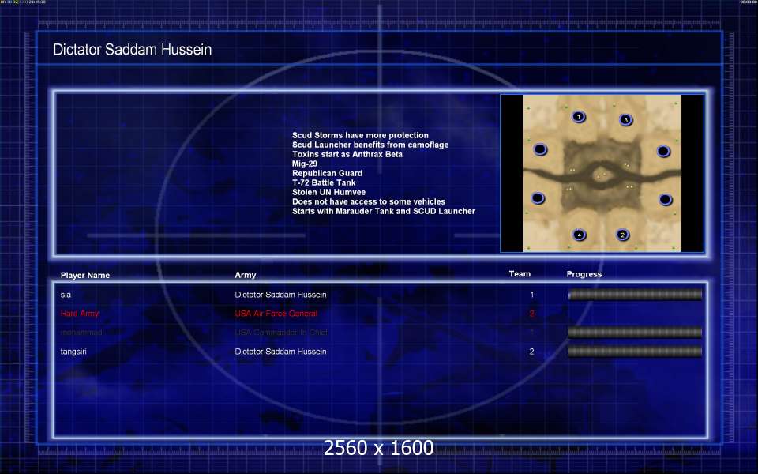Click start position marker 2 on the map
758x474 pixels.
[622, 235]
